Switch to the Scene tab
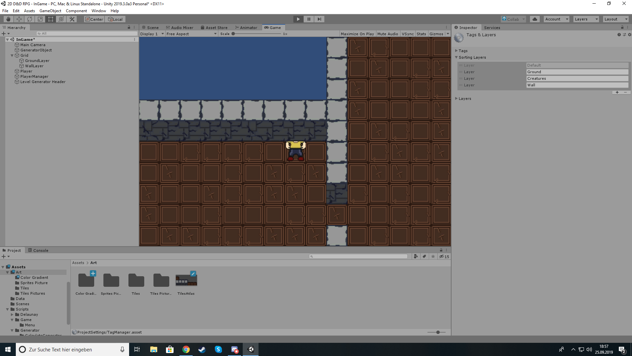Screen dimensions: 632x356 [x=151, y=27]
